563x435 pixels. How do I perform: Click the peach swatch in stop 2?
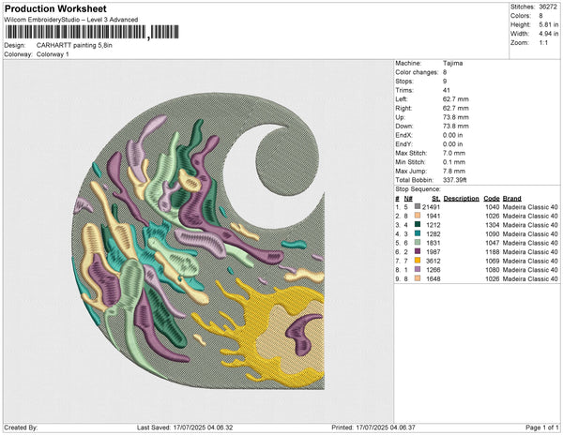coord(416,216)
